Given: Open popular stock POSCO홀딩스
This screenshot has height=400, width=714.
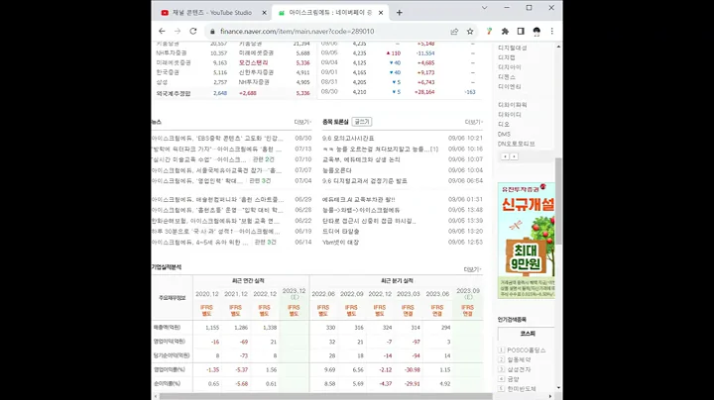Looking at the screenshot, I should pos(527,350).
